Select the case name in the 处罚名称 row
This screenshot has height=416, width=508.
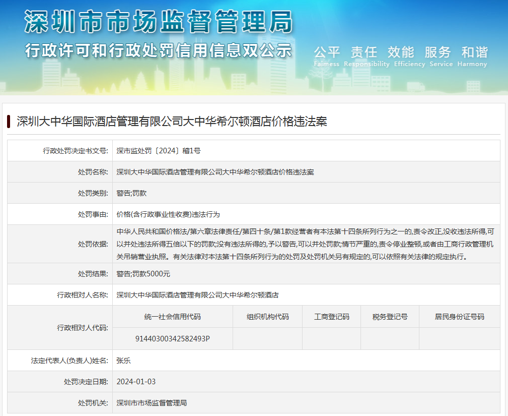pyautogui.click(x=215, y=172)
